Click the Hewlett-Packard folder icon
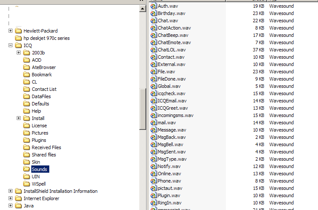Screen dimensions: 318x210 coord(18,31)
